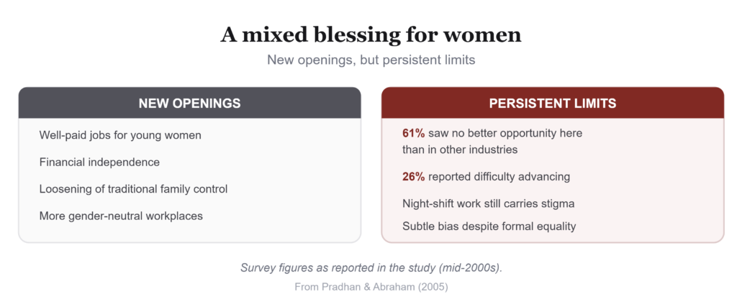
Task: Click the 'From Pradhan & Abraham (2005)' citation
Action: 371,287
